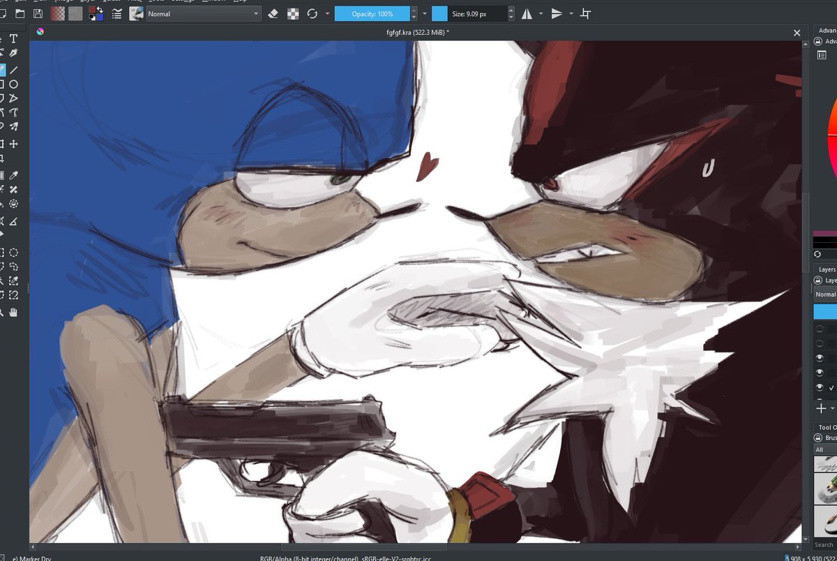Toggle vertical mirror tool
The width and height of the screenshot is (837, 561).
coord(557,13)
